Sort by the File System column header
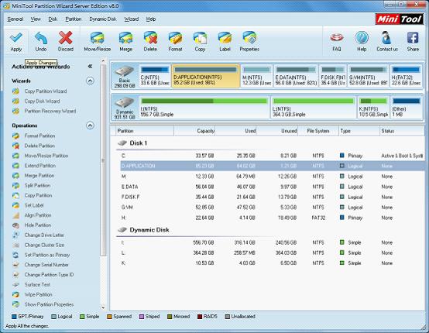The height and width of the screenshot is (333, 429). [318, 131]
